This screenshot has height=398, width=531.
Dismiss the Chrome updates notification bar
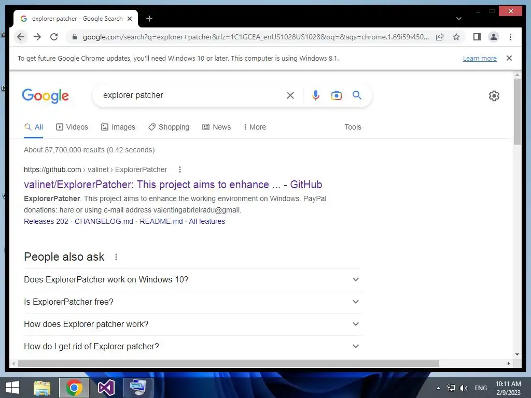(x=509, y=58)
